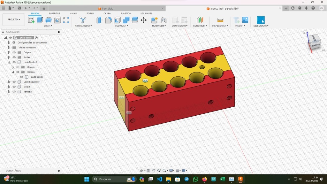Click the Insert image canvas icon
This screenshot has width=327, height=184.
point(245,20)
